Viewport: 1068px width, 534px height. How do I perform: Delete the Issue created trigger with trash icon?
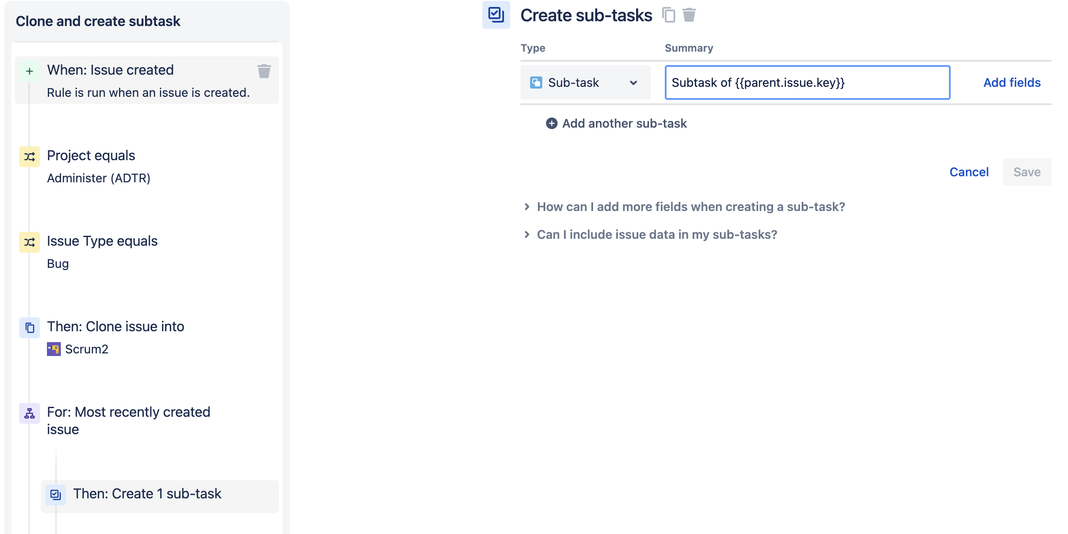(x=264, y=71)
